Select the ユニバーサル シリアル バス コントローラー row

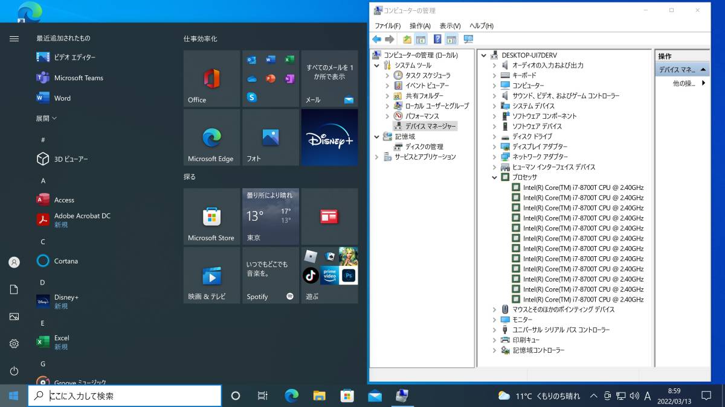click(561, 330)
